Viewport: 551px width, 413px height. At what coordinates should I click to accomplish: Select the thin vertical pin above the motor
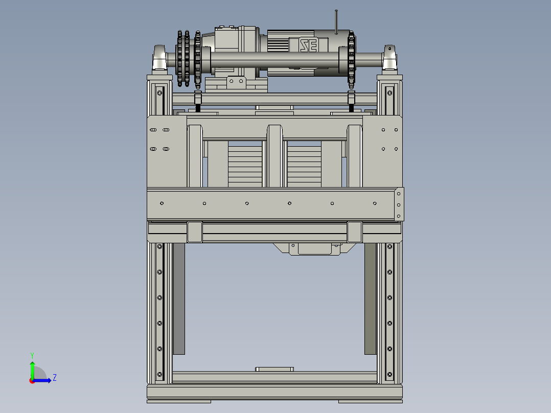tap(336, 22)
